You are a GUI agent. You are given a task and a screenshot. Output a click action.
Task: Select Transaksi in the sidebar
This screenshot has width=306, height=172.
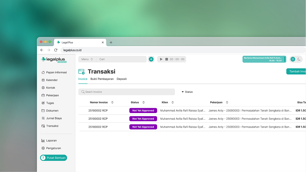[x=50, y=126]
